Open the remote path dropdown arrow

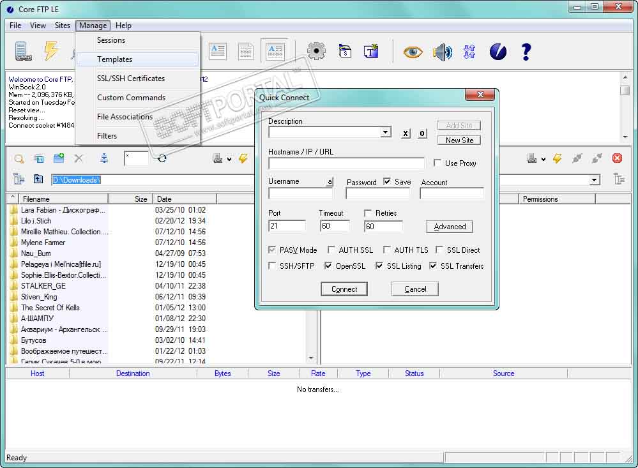point(595,180)
